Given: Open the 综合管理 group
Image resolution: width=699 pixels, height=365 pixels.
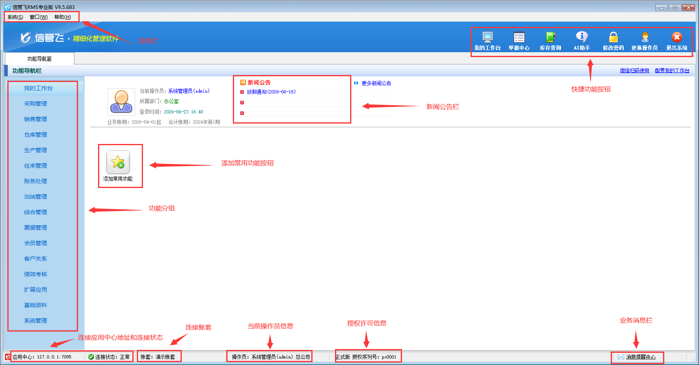Looking at the screenshot, I should 36,212.
